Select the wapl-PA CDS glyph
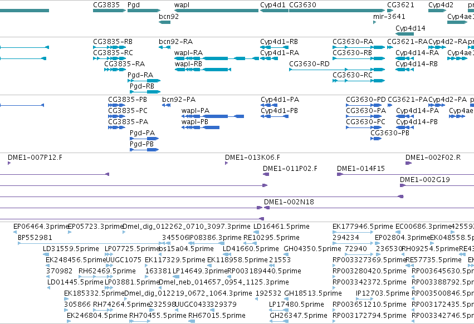474x324 pixels. click(213, 116)
